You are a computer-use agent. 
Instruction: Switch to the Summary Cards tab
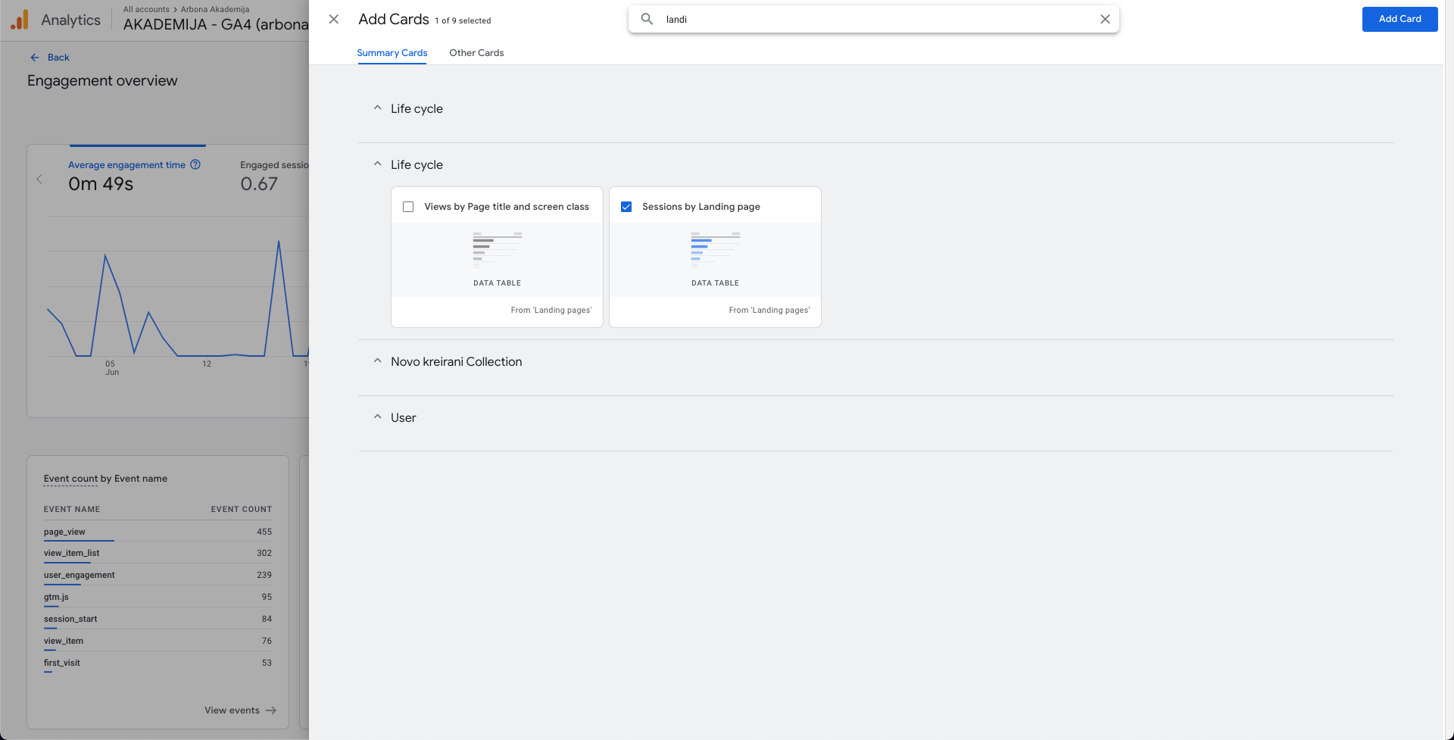392,53
